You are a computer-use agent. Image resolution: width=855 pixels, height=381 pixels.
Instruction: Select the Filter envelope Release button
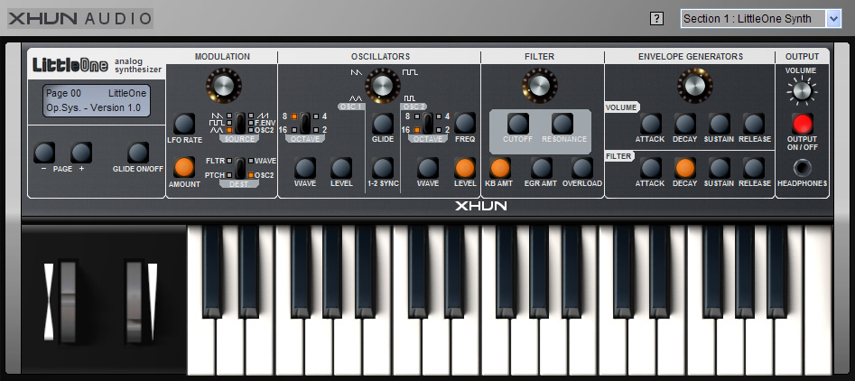754,169
